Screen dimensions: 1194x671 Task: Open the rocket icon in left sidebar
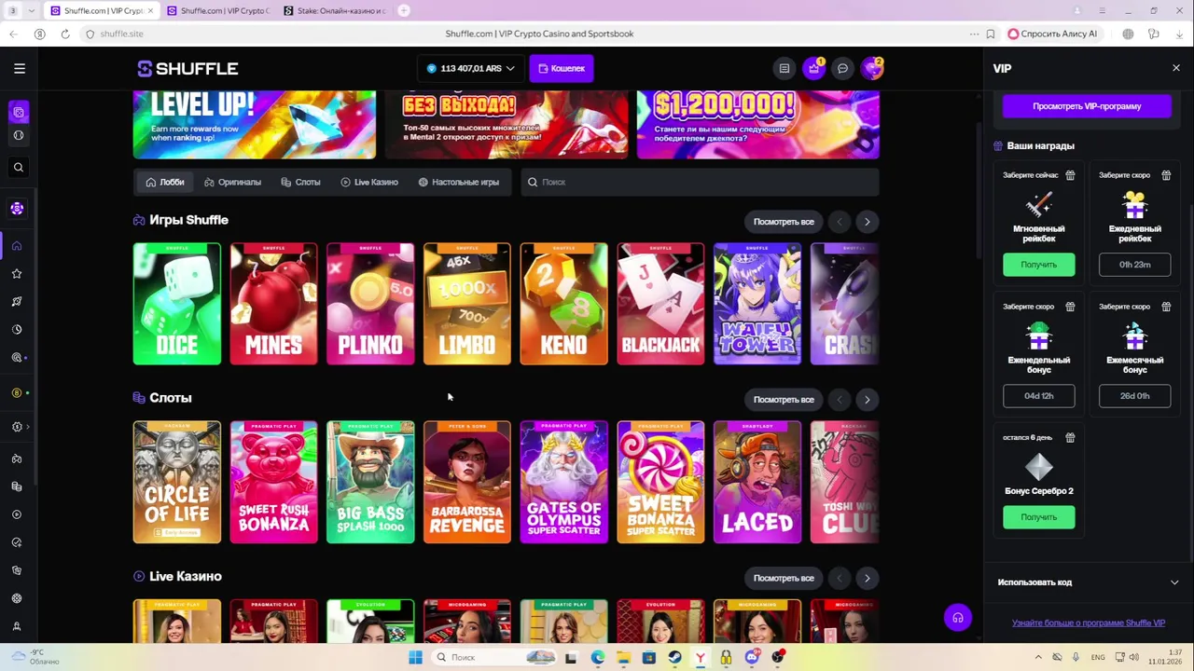(17, 302)
